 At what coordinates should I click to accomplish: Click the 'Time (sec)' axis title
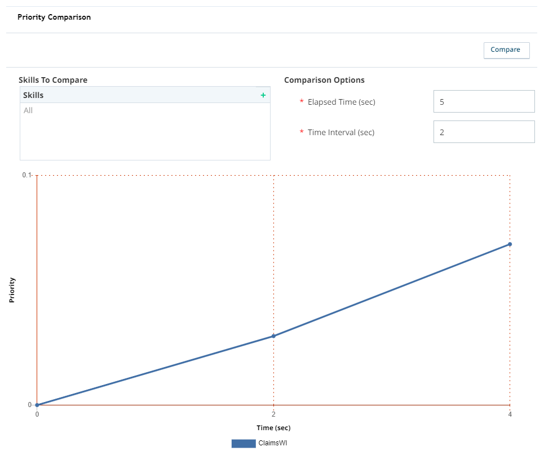click(x=273, y=428)
